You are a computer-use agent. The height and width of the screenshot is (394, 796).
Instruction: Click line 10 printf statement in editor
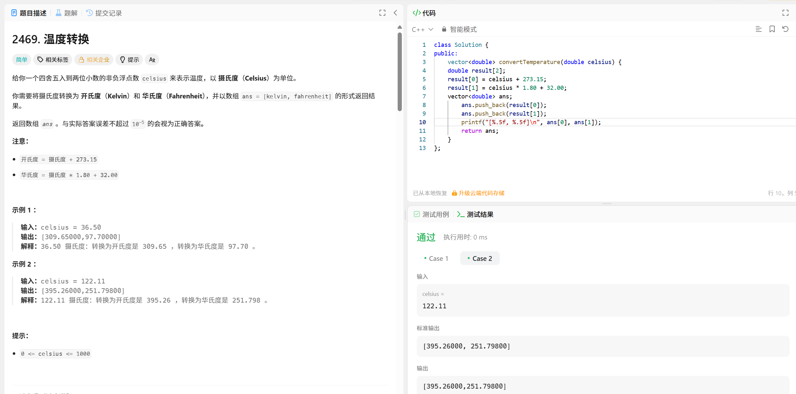click(x=531, y=122)
